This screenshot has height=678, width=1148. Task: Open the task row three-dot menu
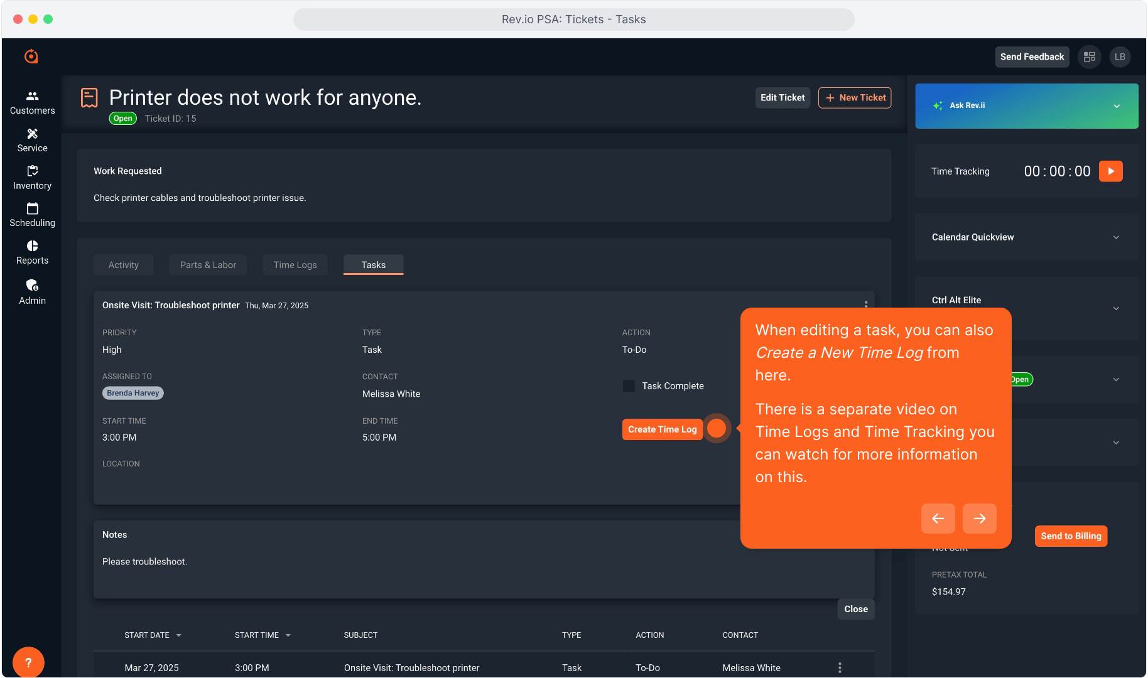tap(840, 668)
